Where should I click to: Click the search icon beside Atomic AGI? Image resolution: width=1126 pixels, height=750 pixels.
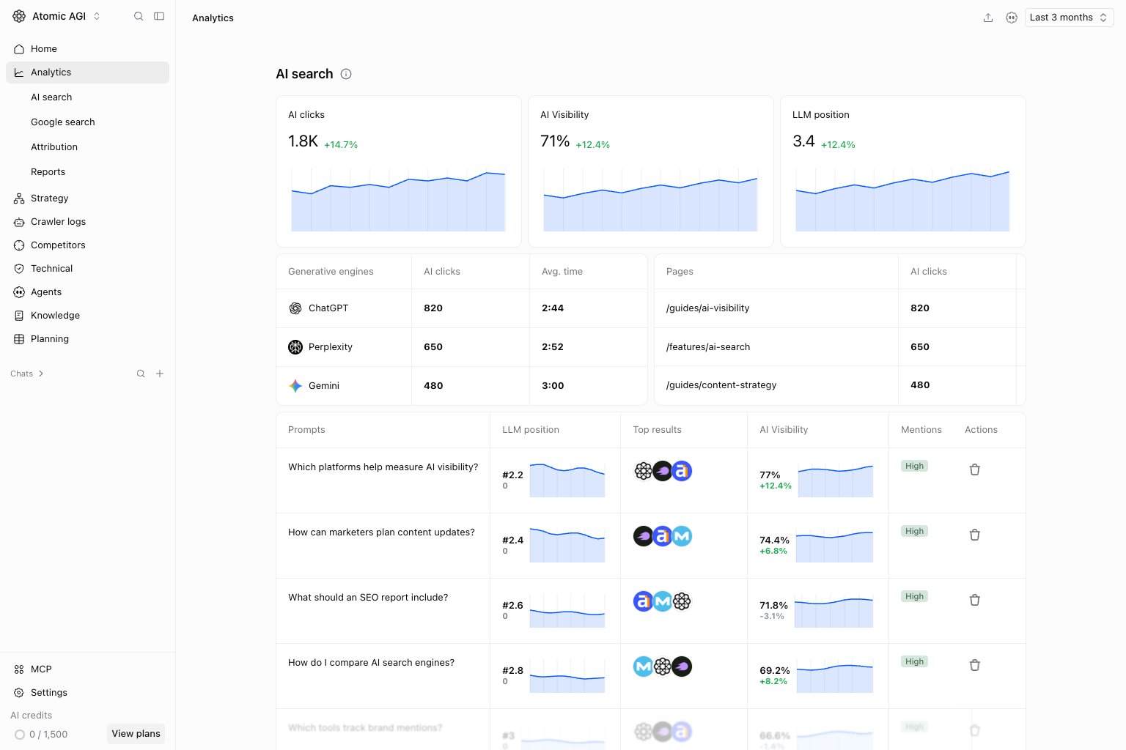click(x=139, y=16)
